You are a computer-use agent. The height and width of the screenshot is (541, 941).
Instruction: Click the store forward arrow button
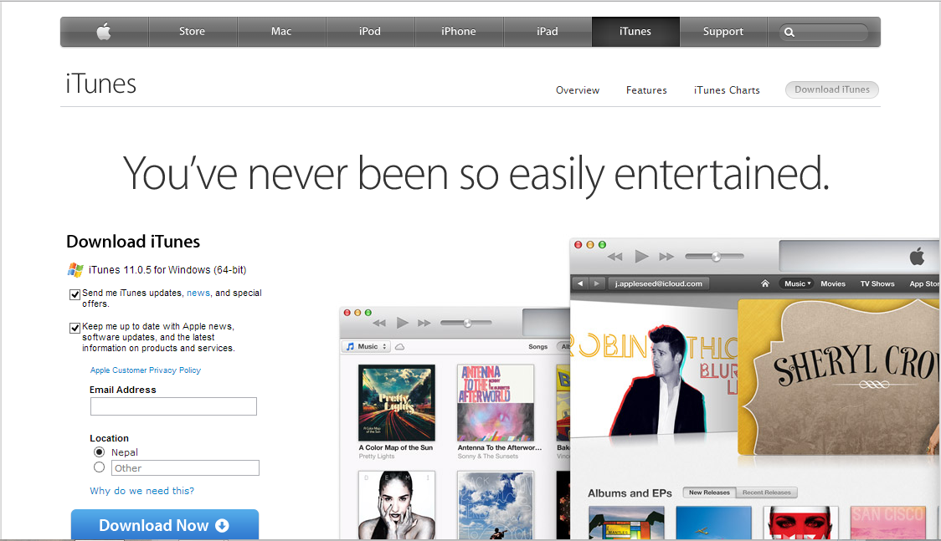point(596,283)
